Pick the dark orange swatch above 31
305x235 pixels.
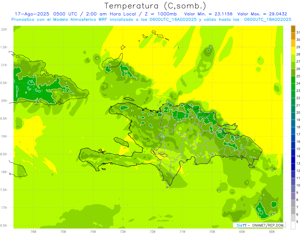[293, 29]
